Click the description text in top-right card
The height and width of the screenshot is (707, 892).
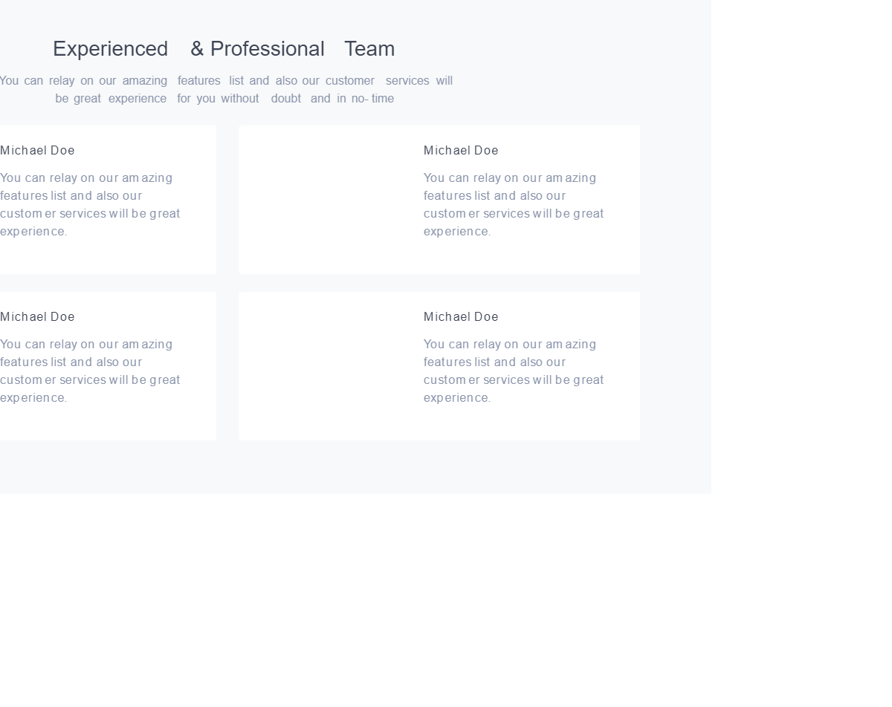(514, 204)
